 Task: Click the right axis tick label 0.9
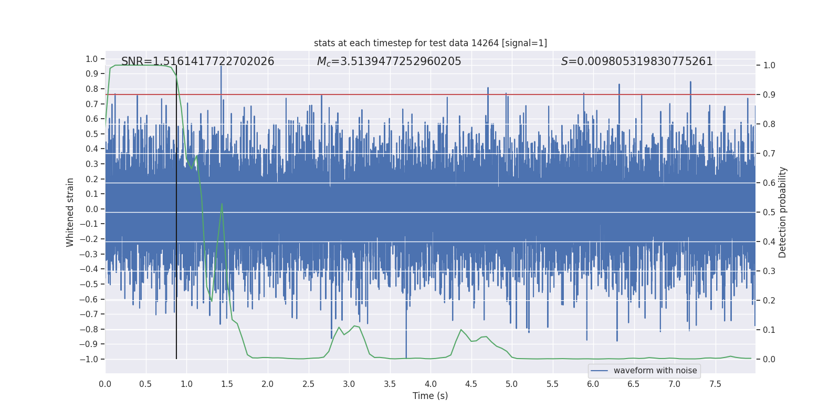(x=769, y=95)
